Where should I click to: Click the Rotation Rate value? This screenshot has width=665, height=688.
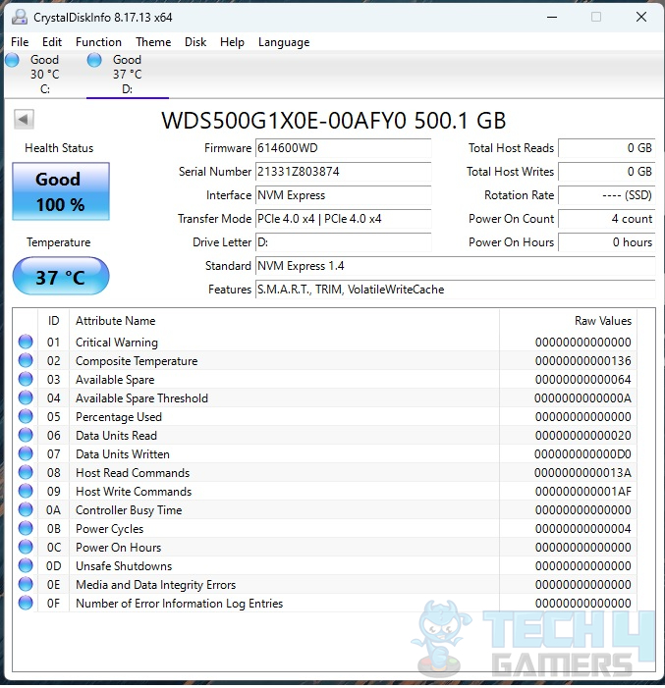coord(607,195)
